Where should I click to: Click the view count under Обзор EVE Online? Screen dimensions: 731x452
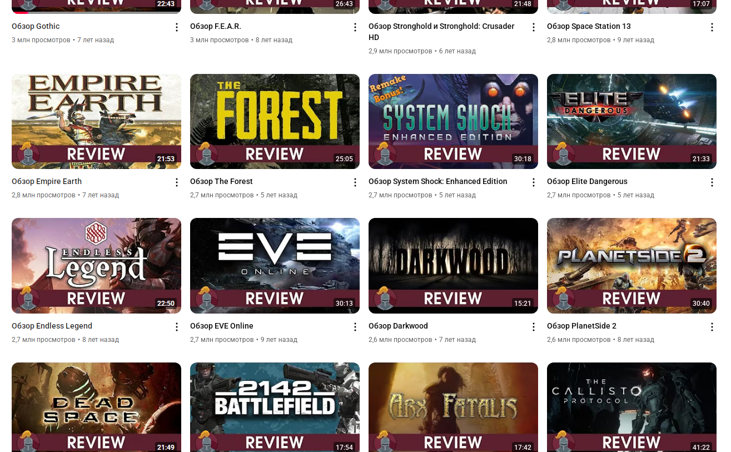pos(222,340)
